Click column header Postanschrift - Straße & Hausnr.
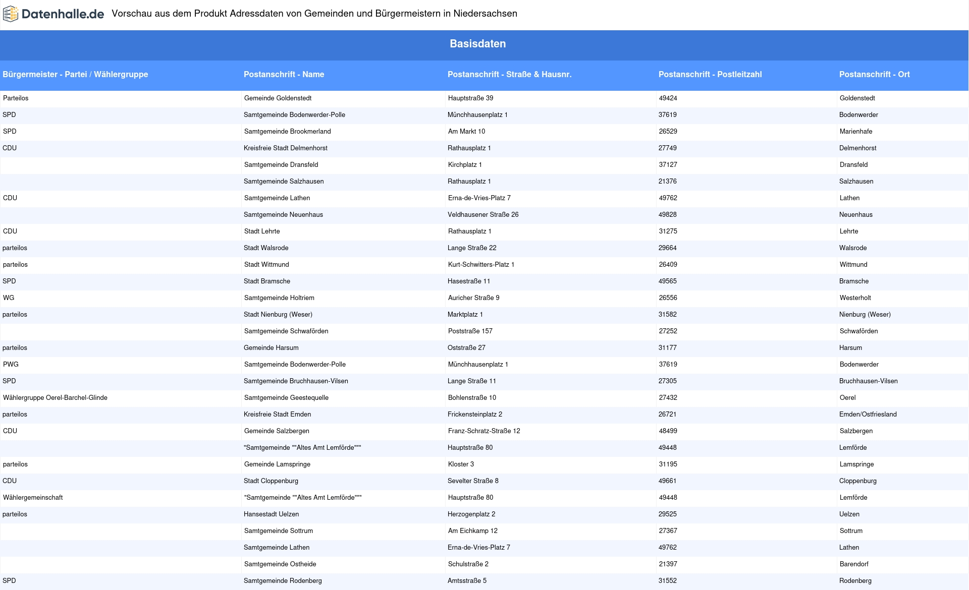Image resolution: width=969 pixels, height=590 pixels. coord(509,74)
